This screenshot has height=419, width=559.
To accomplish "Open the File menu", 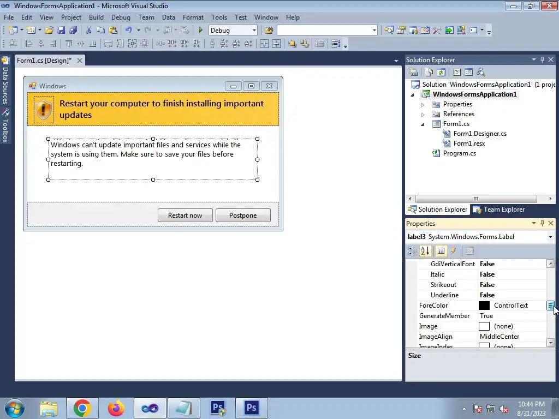I will click(x=9, y=17).
